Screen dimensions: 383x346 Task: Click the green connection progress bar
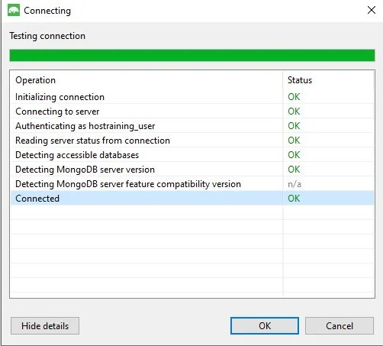[x=192, y=55]
